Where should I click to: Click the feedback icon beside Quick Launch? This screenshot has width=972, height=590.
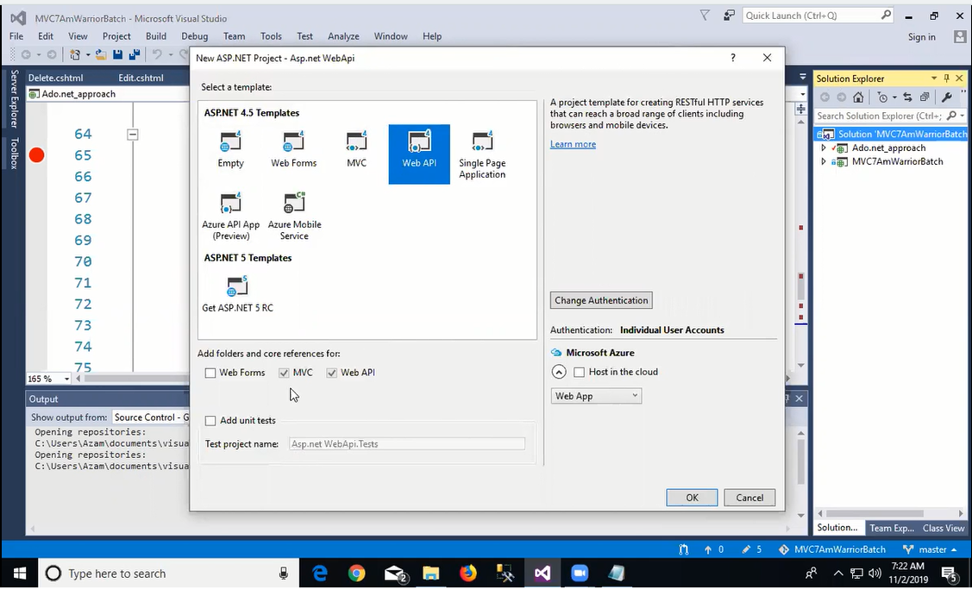pos(729,16)
